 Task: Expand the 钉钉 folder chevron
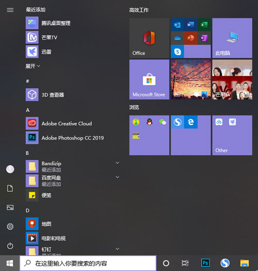[118, 249]
